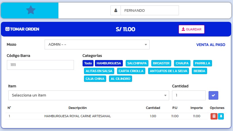233x131 pixels.
Task: Select the Todo category filter
Action: pyautogui.click(x=88, y=63)
